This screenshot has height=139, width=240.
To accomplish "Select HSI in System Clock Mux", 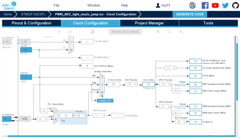I will click(x=102, y=77).
